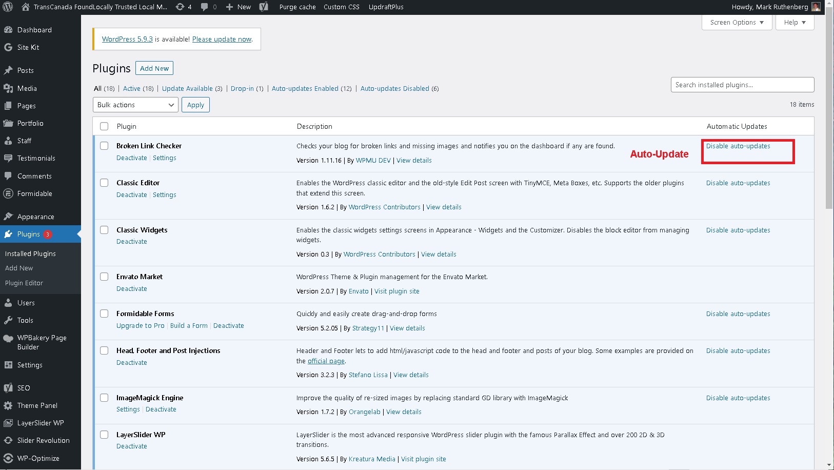Viewport: 834px width, 470px height.
Task: Check the Formidable Forms checkbox
Action: tap(104, 314)
